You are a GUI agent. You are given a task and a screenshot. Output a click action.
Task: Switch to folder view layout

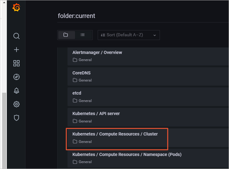(x=66, y=35)
